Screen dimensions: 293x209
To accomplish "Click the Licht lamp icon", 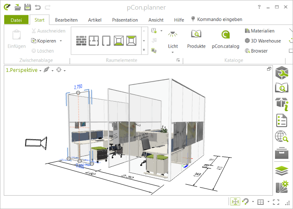I will 172,35.
